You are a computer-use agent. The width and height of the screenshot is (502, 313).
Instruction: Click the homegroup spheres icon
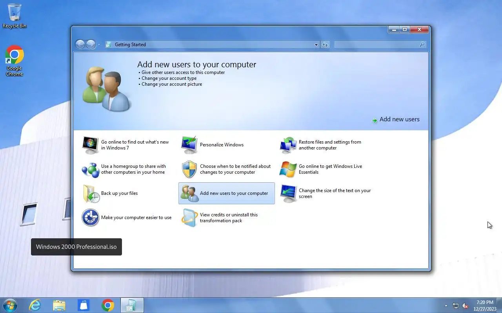pos(90,169)
